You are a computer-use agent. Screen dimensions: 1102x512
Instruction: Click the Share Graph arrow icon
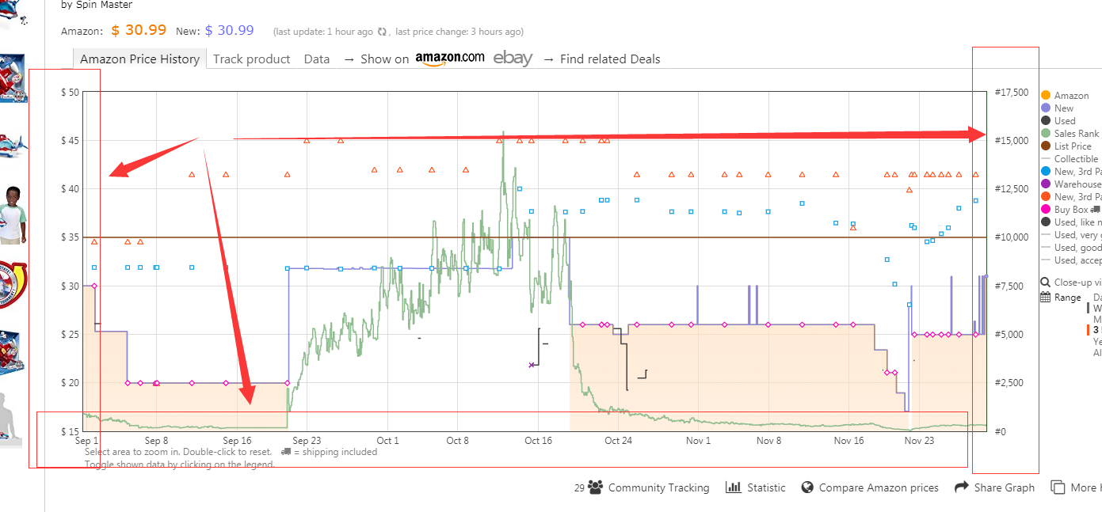pos(962,487)
